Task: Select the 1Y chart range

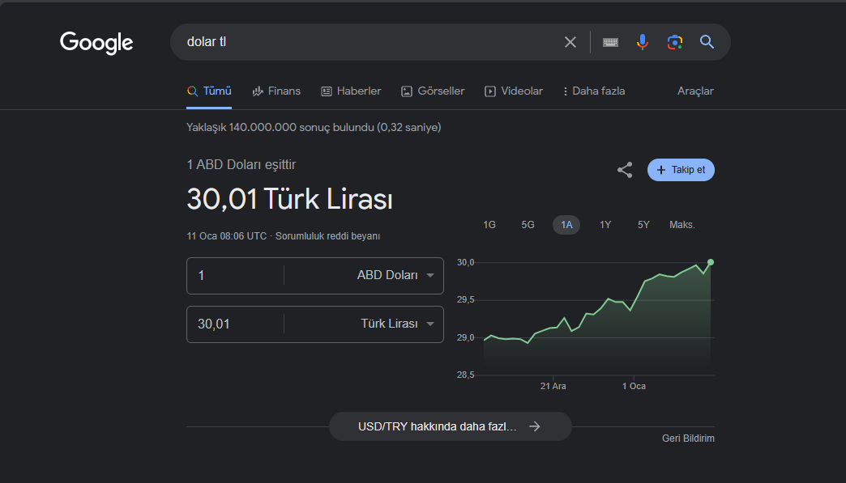Action: point(605,225)
